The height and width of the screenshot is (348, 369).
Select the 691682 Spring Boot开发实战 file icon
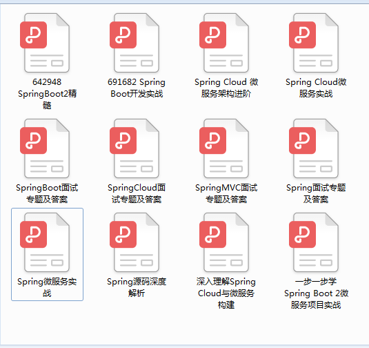pos(134,43)
